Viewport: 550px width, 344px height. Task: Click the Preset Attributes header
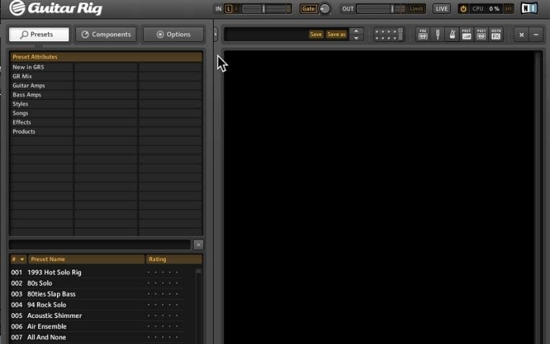[x=107, y=56]
